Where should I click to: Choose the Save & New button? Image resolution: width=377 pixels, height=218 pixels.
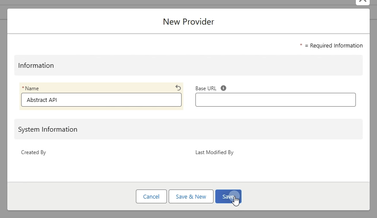pyautogui.click(x=191, y=196)
